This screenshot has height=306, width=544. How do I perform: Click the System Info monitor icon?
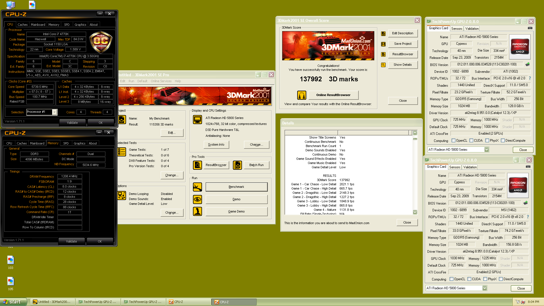pyautogui.click(x=197, y=120)
